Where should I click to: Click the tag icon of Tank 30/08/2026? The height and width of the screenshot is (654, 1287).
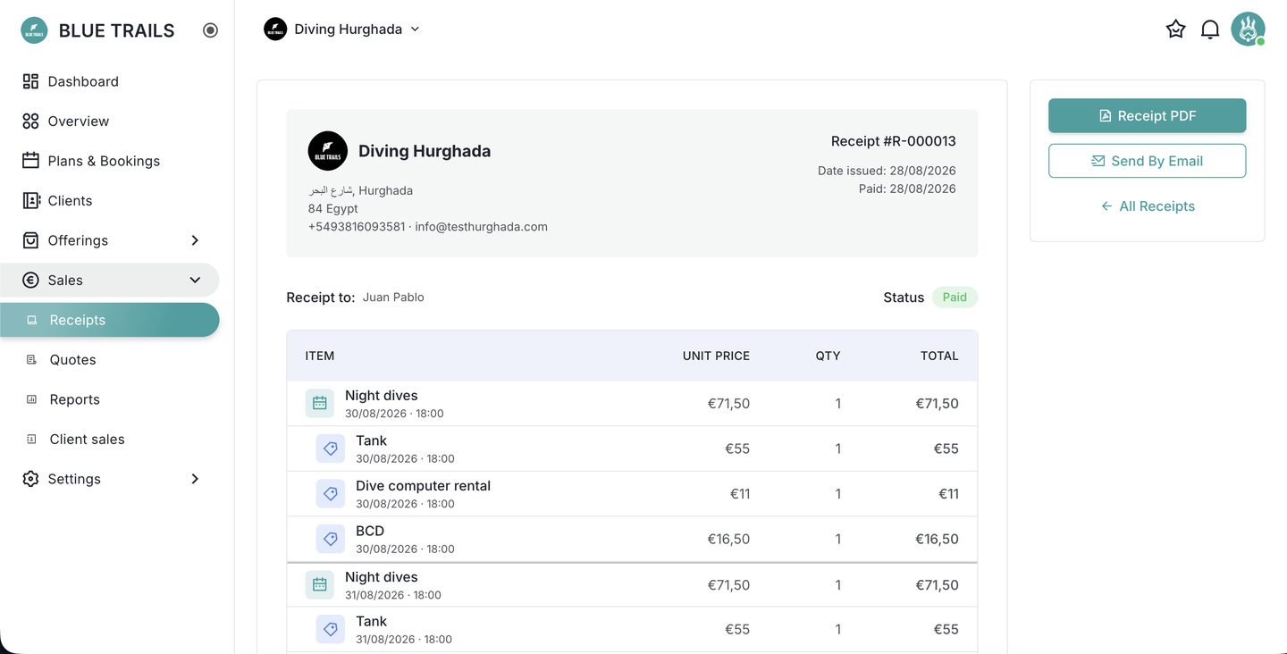pos(331,449)
